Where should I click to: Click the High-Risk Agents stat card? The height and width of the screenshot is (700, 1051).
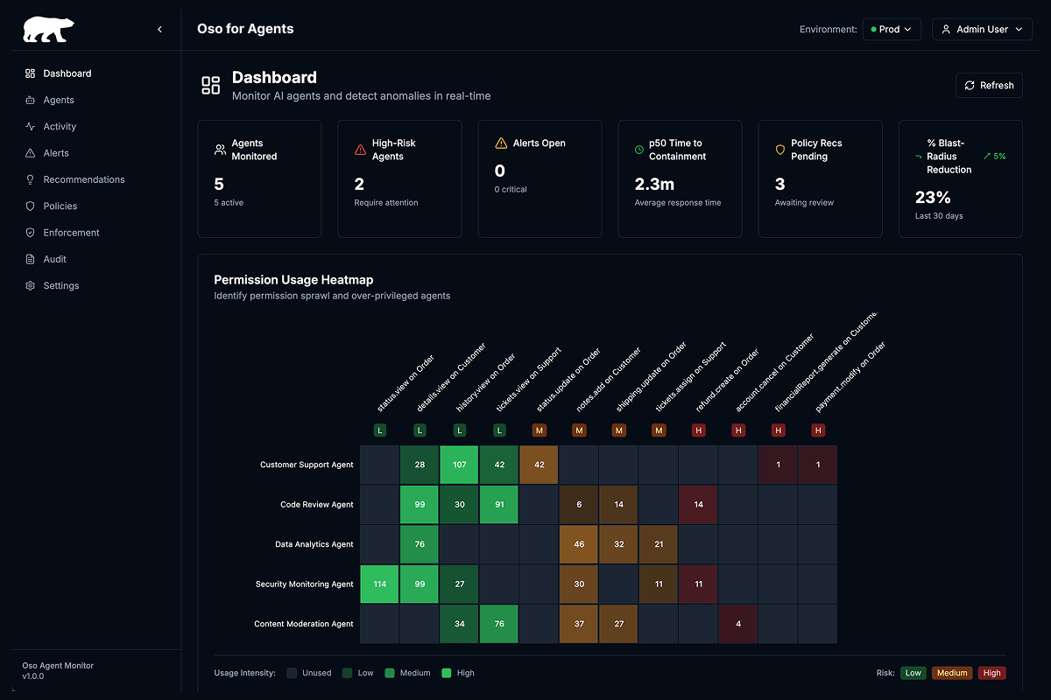tap(399, 178)
